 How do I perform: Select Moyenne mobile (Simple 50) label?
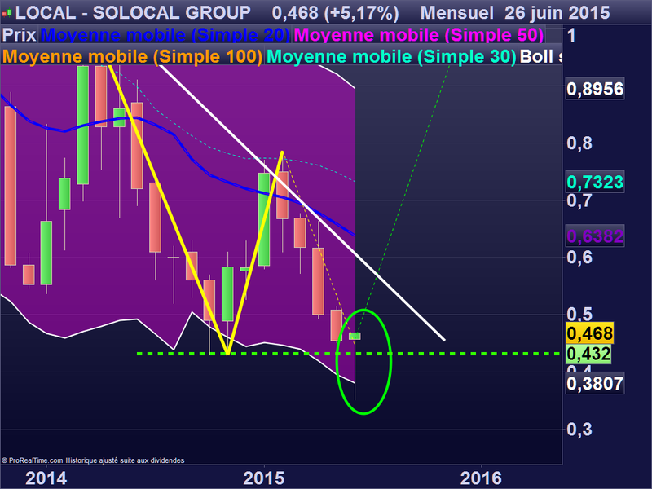click(x=418, y=35)
